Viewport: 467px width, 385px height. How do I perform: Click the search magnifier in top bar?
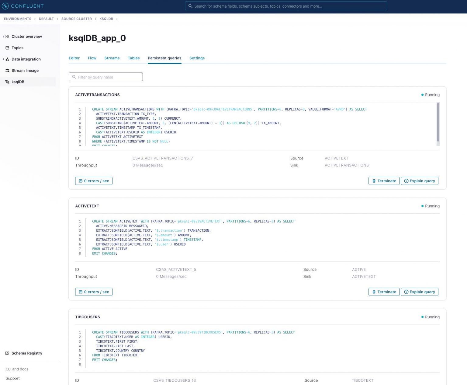[x=191, y=6]
